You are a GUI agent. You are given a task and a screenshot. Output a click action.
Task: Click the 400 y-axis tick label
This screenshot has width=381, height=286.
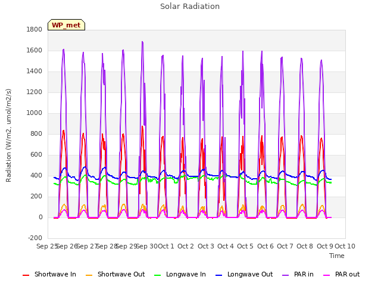(36, 175)
